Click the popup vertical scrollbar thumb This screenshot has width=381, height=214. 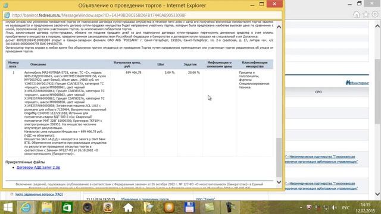tap(279, 157)
